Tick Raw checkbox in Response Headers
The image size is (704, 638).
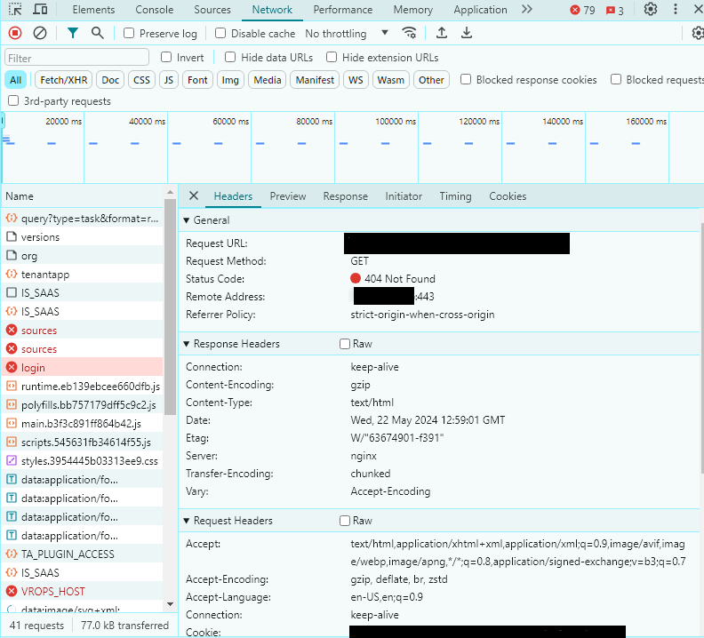[345, 344]
